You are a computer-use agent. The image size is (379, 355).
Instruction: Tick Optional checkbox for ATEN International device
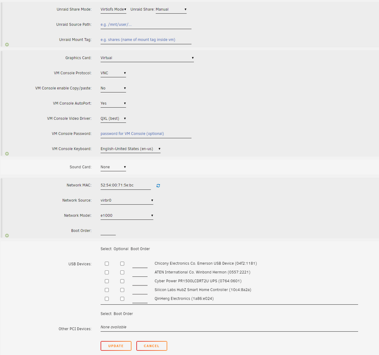[x=122, y=272]
